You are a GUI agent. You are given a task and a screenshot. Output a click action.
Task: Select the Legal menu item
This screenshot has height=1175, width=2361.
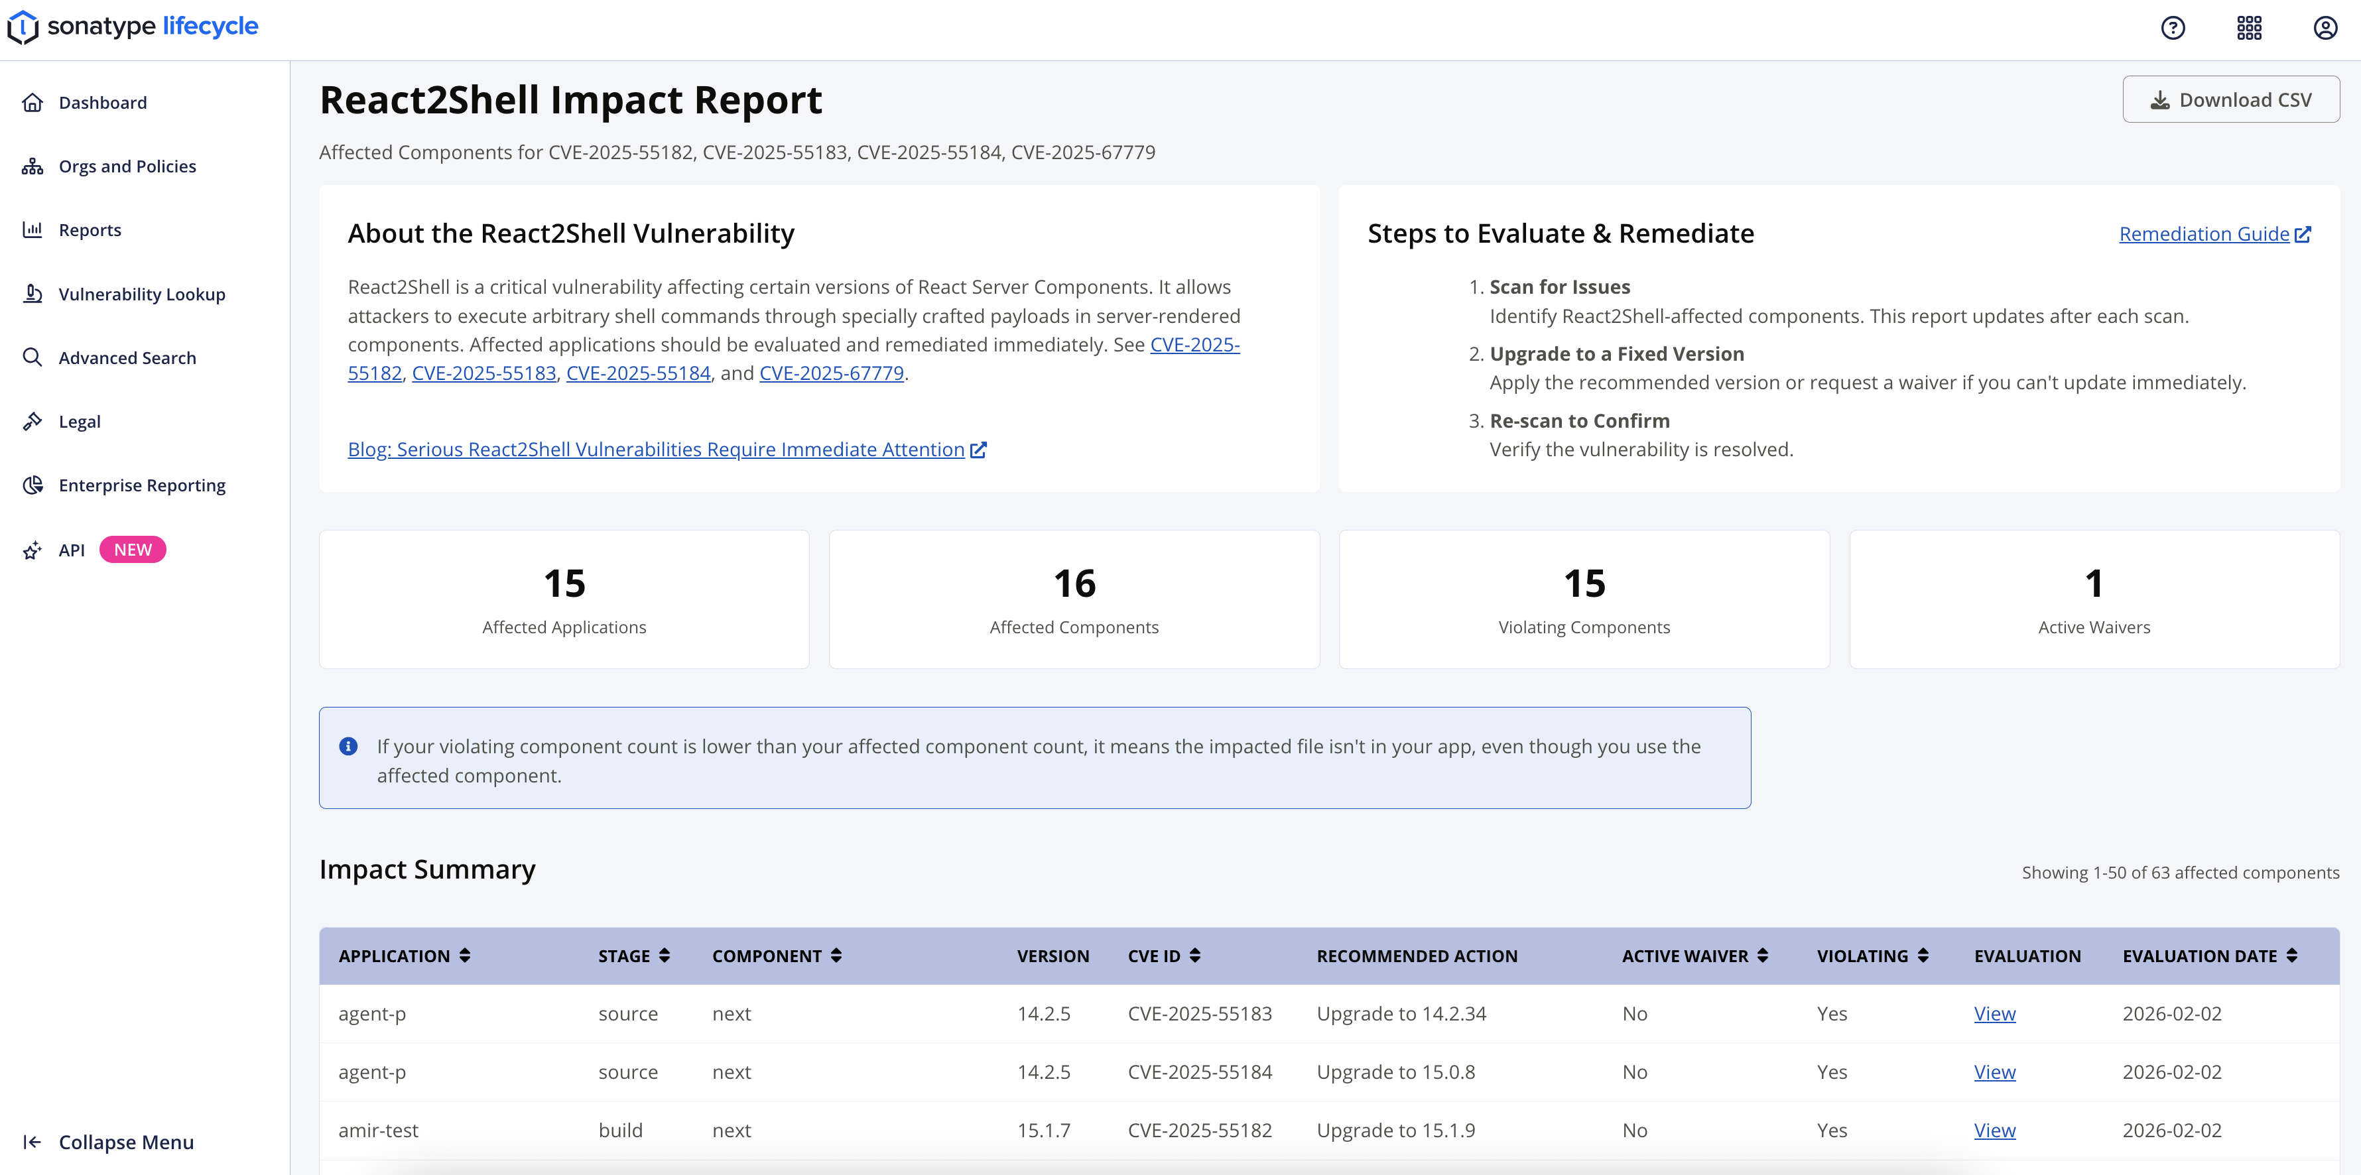pyautogui.click(x=80, y=422)
